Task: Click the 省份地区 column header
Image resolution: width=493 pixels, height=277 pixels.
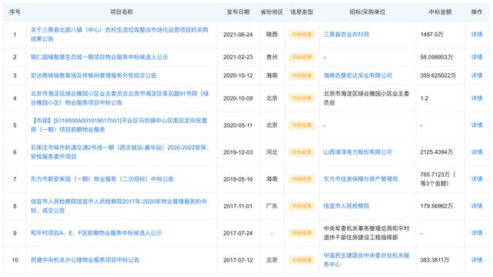Action: coord(272,12)
